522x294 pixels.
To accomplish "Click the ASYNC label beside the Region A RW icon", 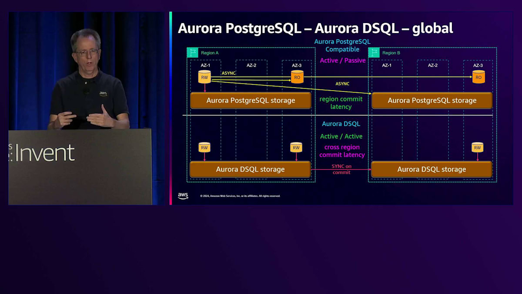I will tap(228, 73).
